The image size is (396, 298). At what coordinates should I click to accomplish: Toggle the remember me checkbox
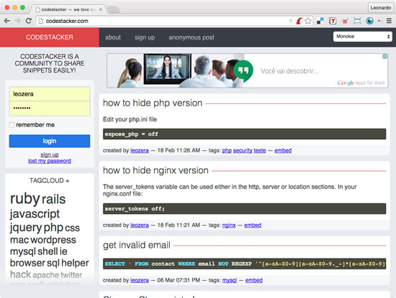[12, 125]
